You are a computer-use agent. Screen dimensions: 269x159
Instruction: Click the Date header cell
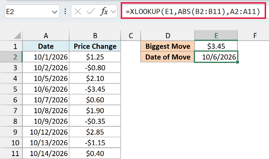[46, 46]
